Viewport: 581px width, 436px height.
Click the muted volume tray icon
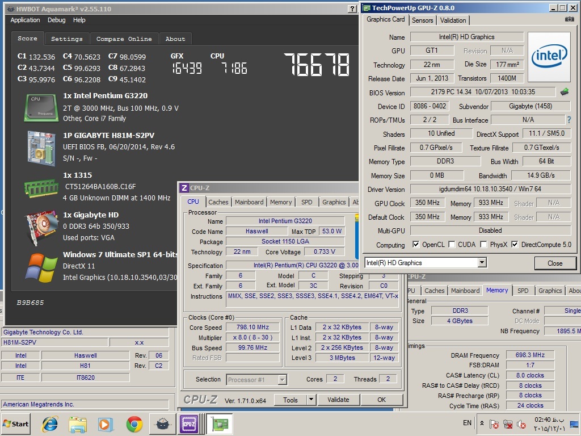(x=521, y=424)
